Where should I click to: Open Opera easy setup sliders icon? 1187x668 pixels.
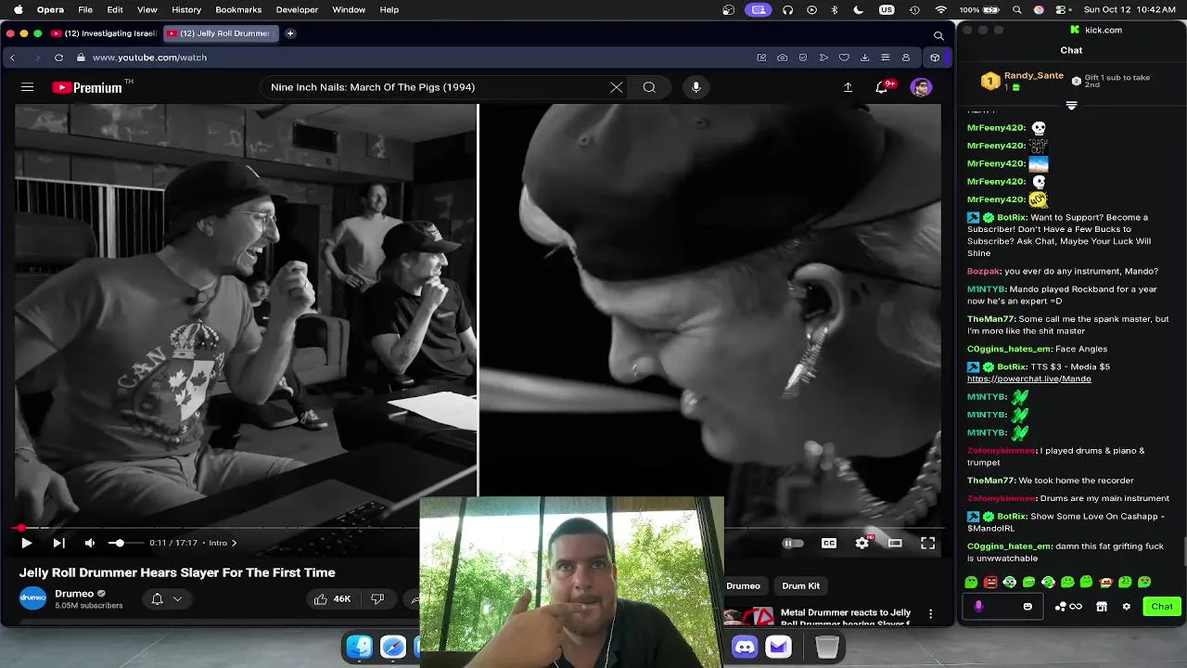coord(885,58)
